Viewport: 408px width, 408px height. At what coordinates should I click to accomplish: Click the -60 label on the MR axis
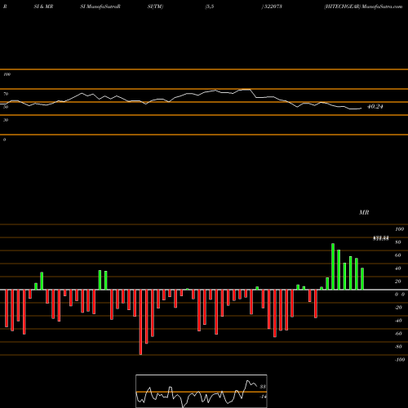(x=398, y=334)
